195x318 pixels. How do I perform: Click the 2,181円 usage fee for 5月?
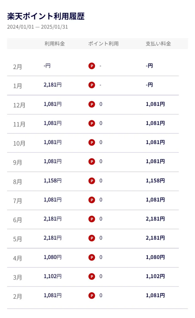click(x=53, y=238)
